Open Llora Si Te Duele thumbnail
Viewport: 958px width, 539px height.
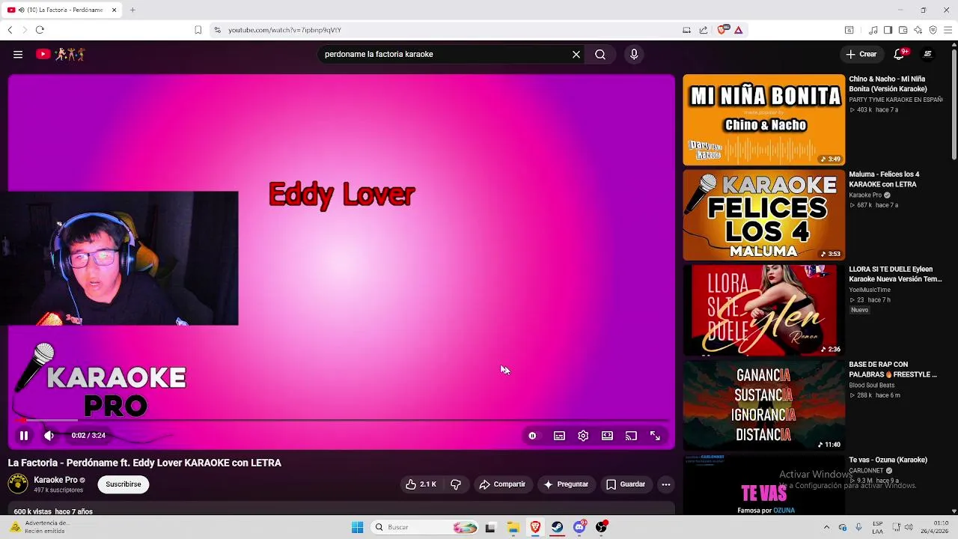(x=763, y=310)
